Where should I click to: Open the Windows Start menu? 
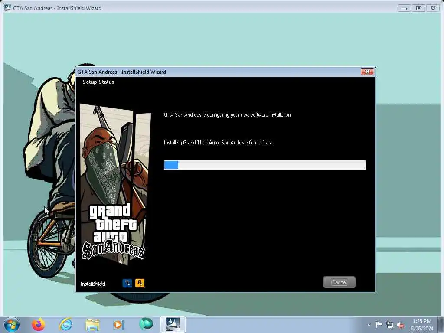tap(12, 324)
